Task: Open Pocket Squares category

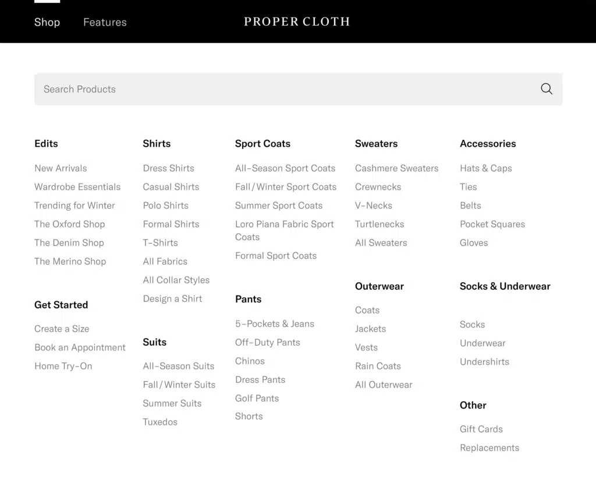Action: [x=492, y=224]
